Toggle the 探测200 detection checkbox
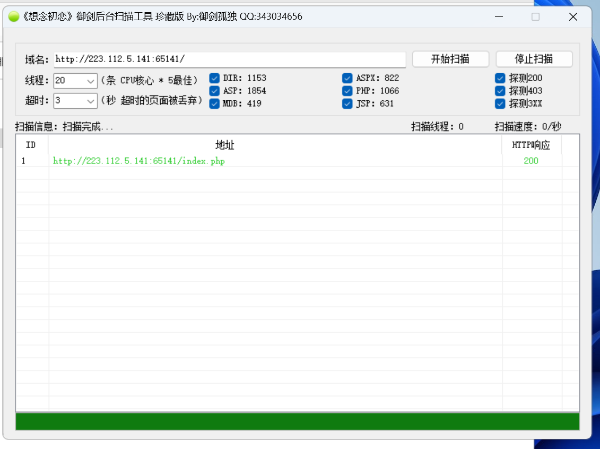Viewport: 600px width, 449px height. [499, 78]
